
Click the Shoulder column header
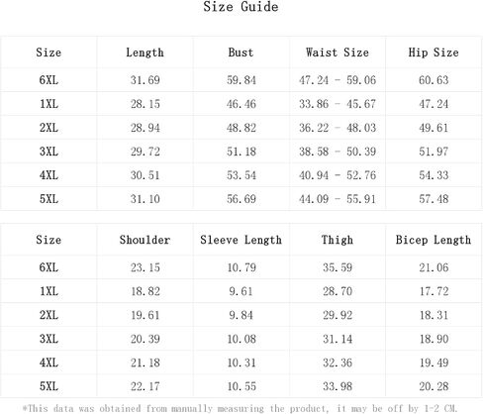[145, 240]
